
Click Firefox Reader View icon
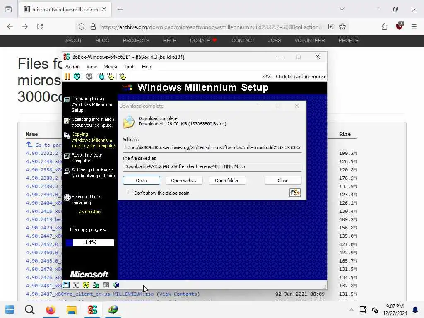click(331, 26)
